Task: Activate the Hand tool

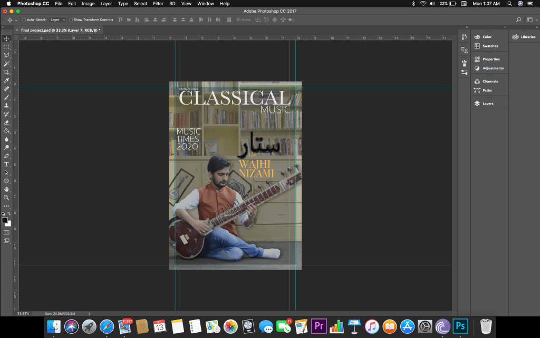Action: [x=6, y=189]
